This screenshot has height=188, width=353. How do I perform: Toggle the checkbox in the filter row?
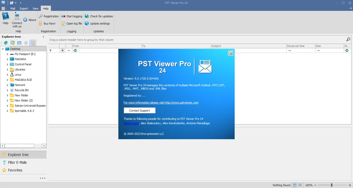63,50
